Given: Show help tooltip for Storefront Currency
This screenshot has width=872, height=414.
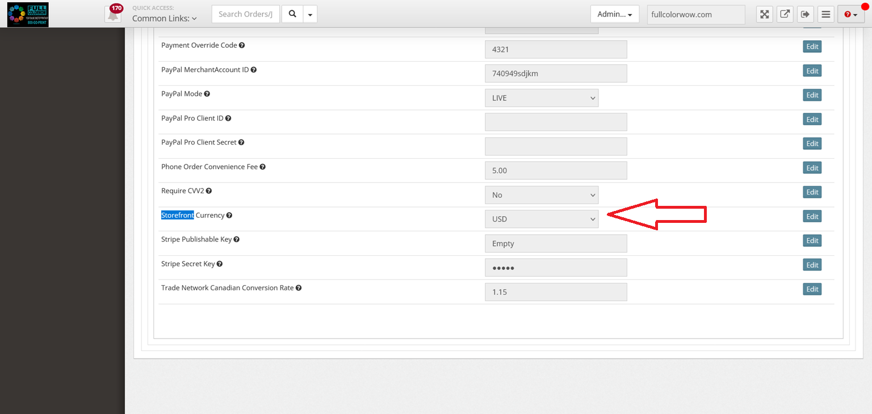Looking at the screenshot, I should [229, 216].
